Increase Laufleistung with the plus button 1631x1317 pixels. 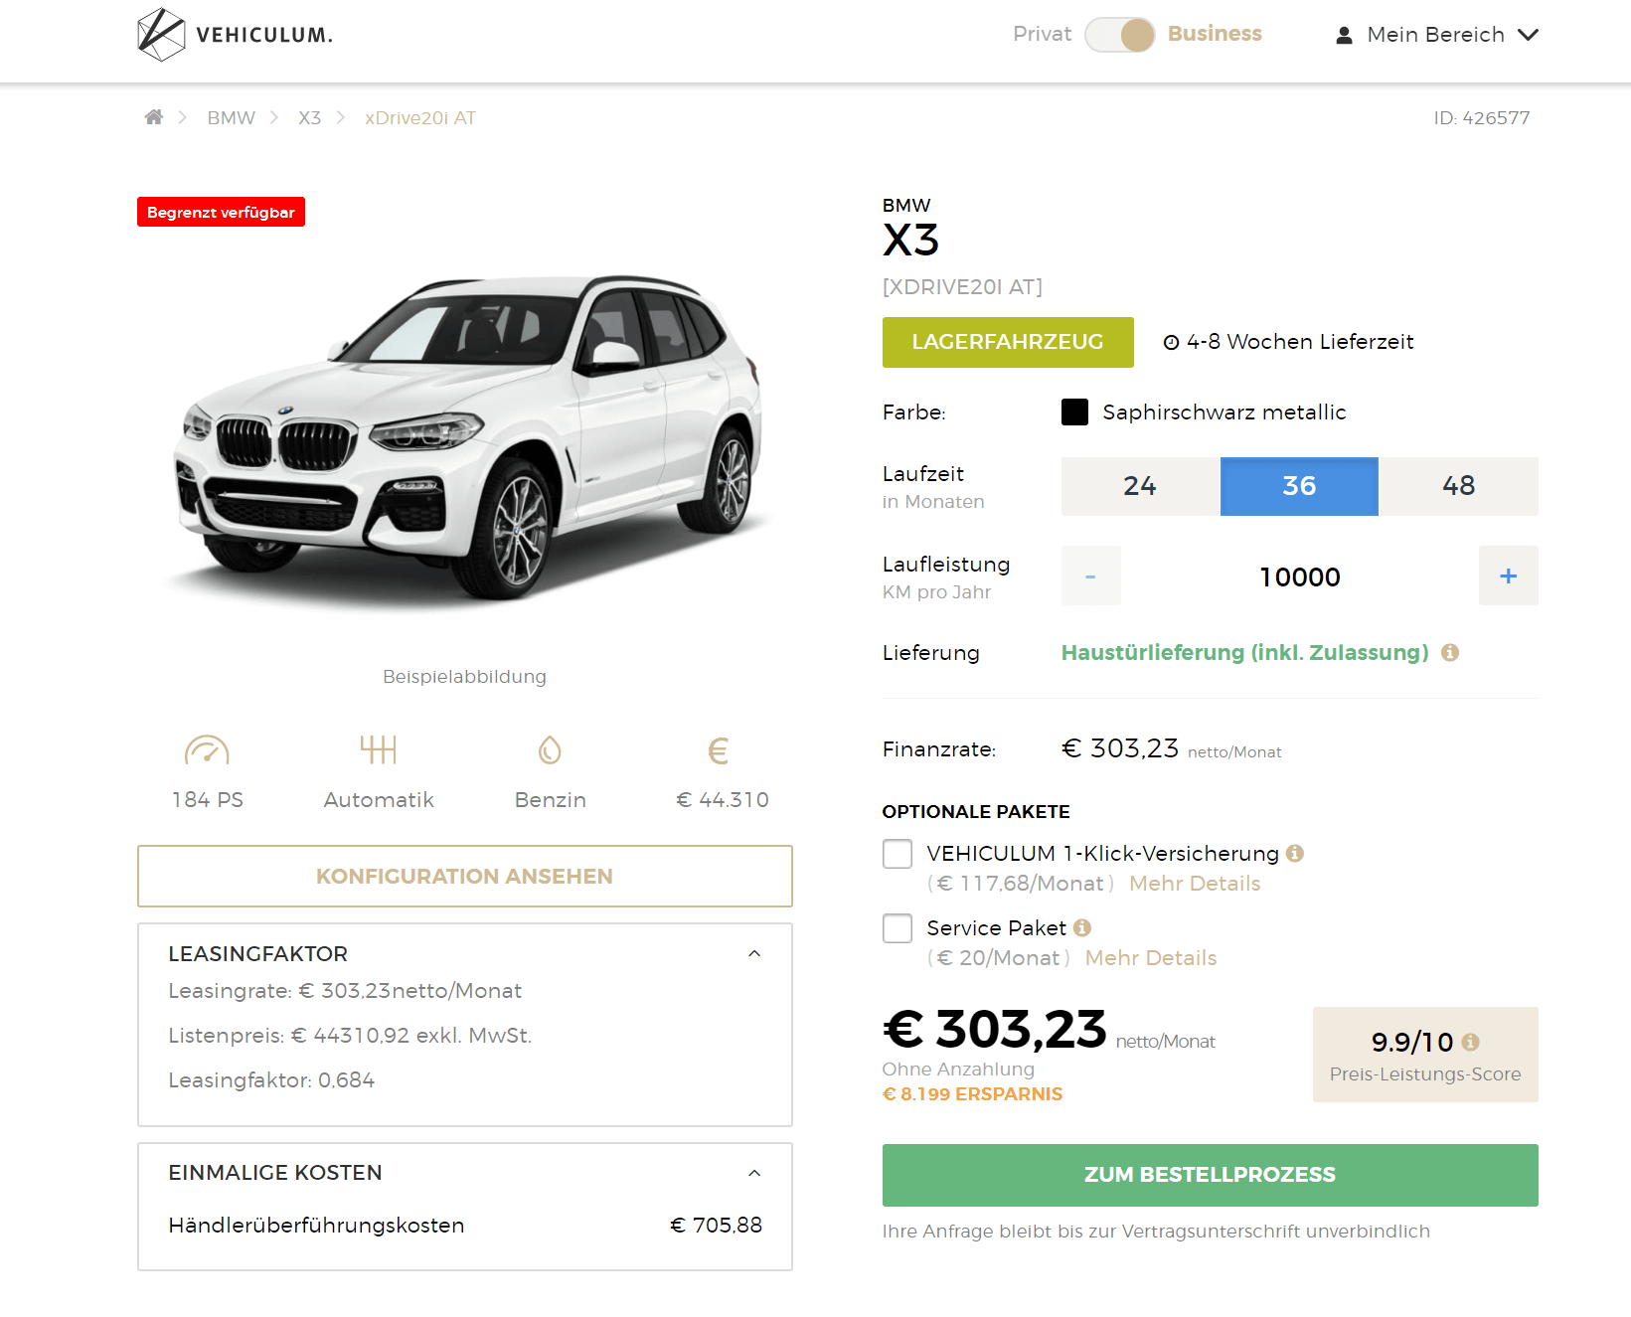(x=1508, y=576)
